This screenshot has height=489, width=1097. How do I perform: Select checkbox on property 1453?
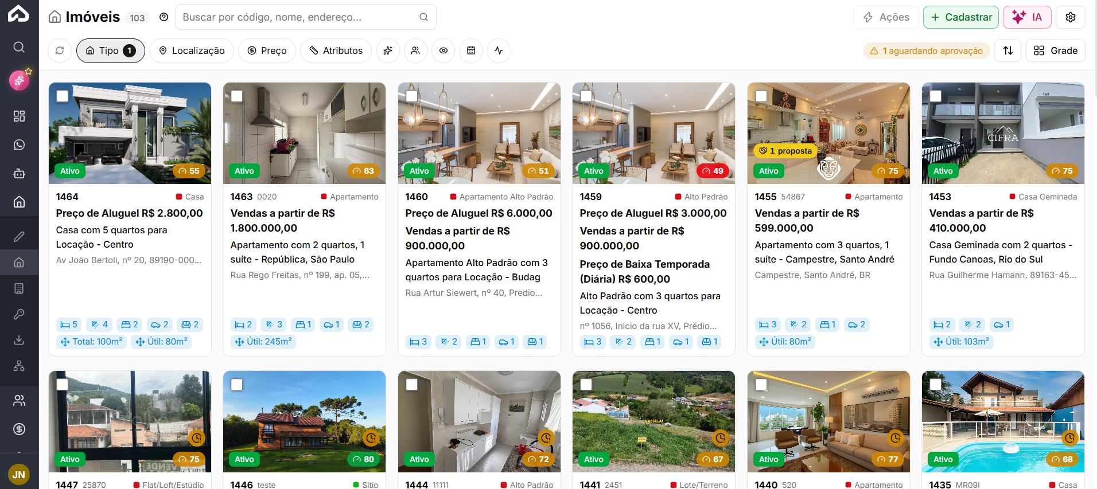(x=936, y=96)
